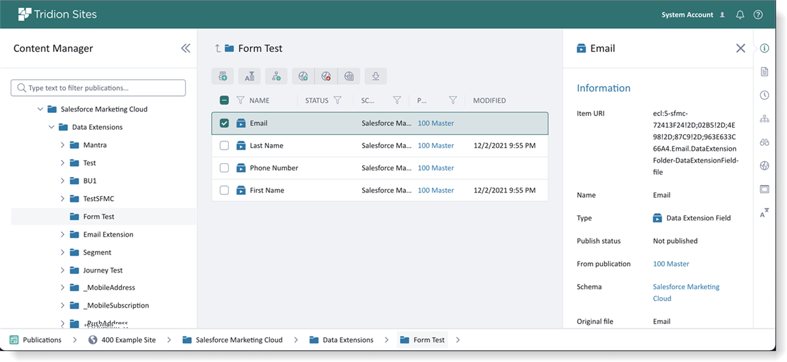Open the history clock side icon
This screenshot has width=787, height=362.
(x=765, y=95)
